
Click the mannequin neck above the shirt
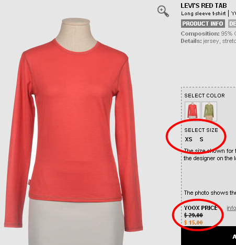pos(76,34)
